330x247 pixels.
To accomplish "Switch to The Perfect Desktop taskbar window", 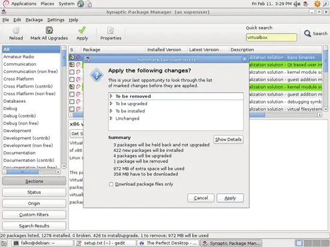I will [x=168, y=243].
